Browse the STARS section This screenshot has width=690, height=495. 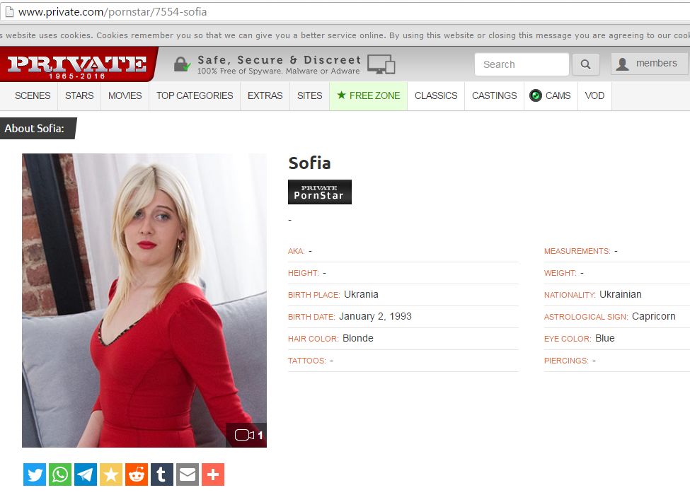point(79,95)
